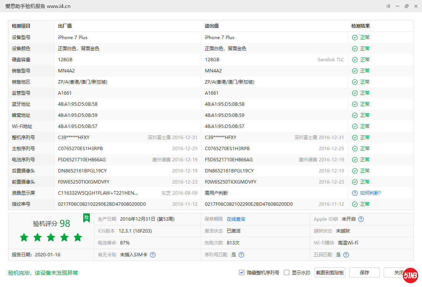Uncheck the 隐藏整机序列号 checkbox
Viewport: 422px width, 287px height.
coord(242,272)
